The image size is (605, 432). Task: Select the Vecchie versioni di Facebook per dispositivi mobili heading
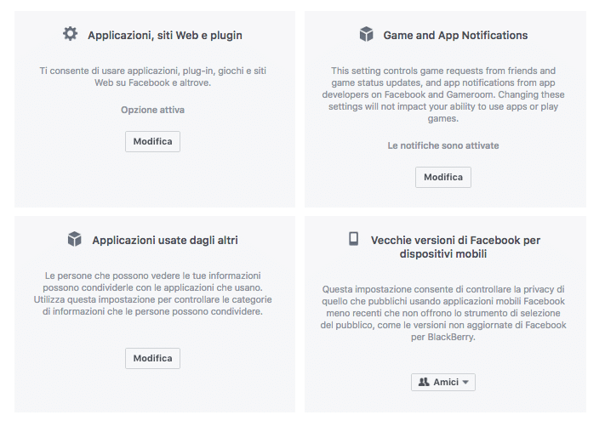click(455, 247)
